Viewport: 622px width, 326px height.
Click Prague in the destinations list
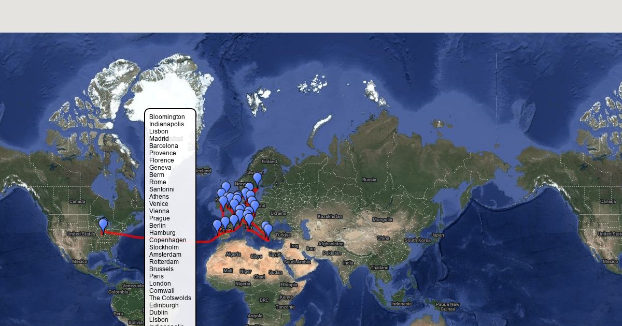pos(159,218)
